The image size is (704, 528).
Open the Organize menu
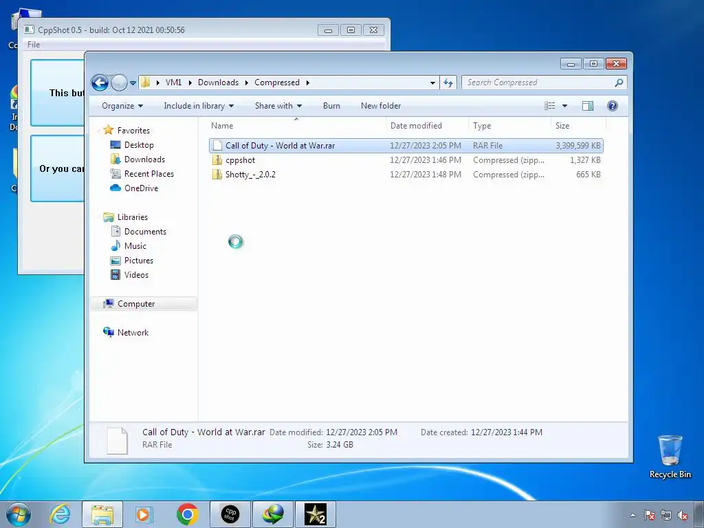coord(122,106)
